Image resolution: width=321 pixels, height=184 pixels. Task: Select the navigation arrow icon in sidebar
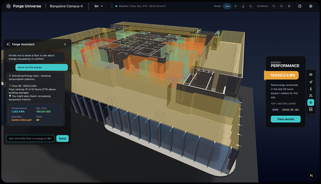pyautogui.click(x=310, y=82)
